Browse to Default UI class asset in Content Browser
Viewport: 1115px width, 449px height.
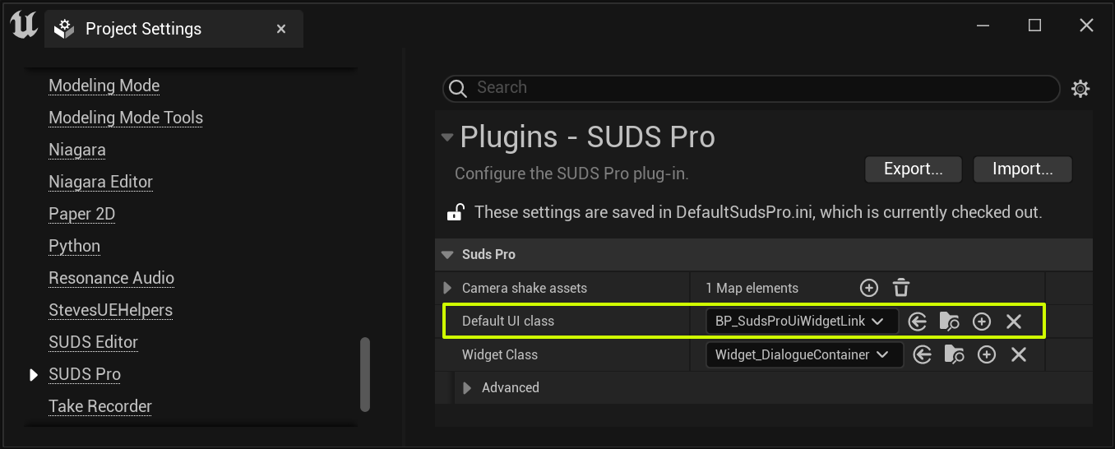coord(950,322)
